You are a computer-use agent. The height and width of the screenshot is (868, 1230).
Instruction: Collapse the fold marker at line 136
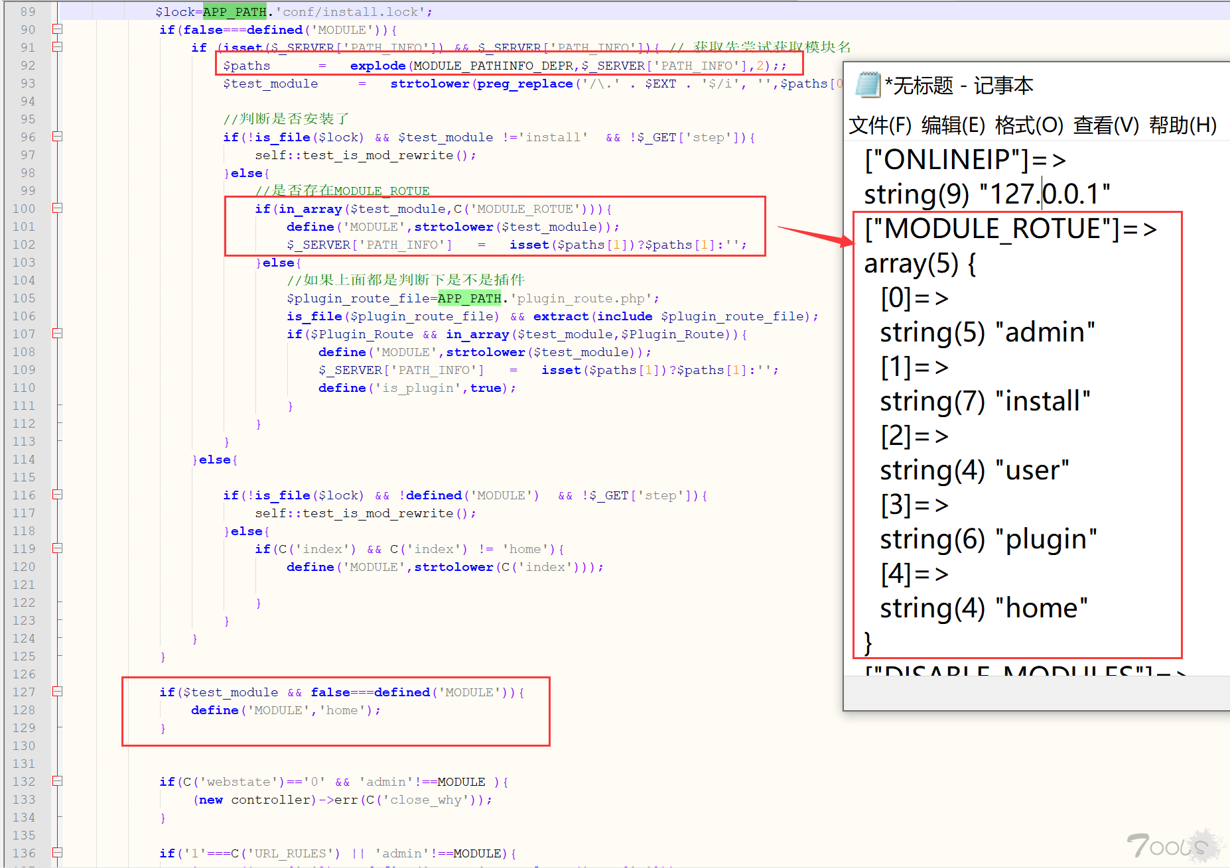click(58, 853)
